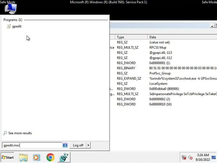Viewport: 217px width, 163px height.
Task: Open Google Chrome from the taskbar
Action: (50, 157)
